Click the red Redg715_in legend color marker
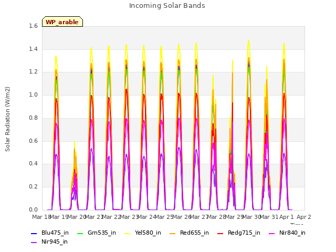This screenshot has height=252, width=336. tap(220, 233)
